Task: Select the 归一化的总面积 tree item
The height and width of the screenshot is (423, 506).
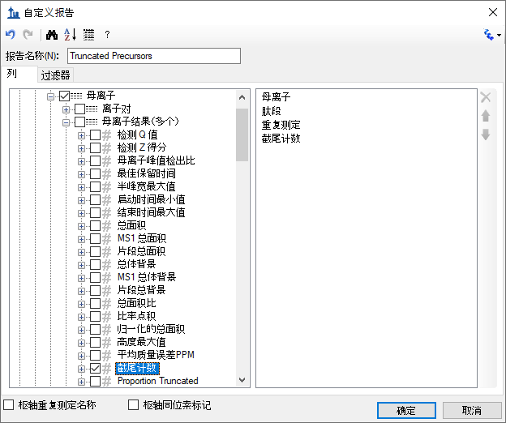Action: point(151,329)
